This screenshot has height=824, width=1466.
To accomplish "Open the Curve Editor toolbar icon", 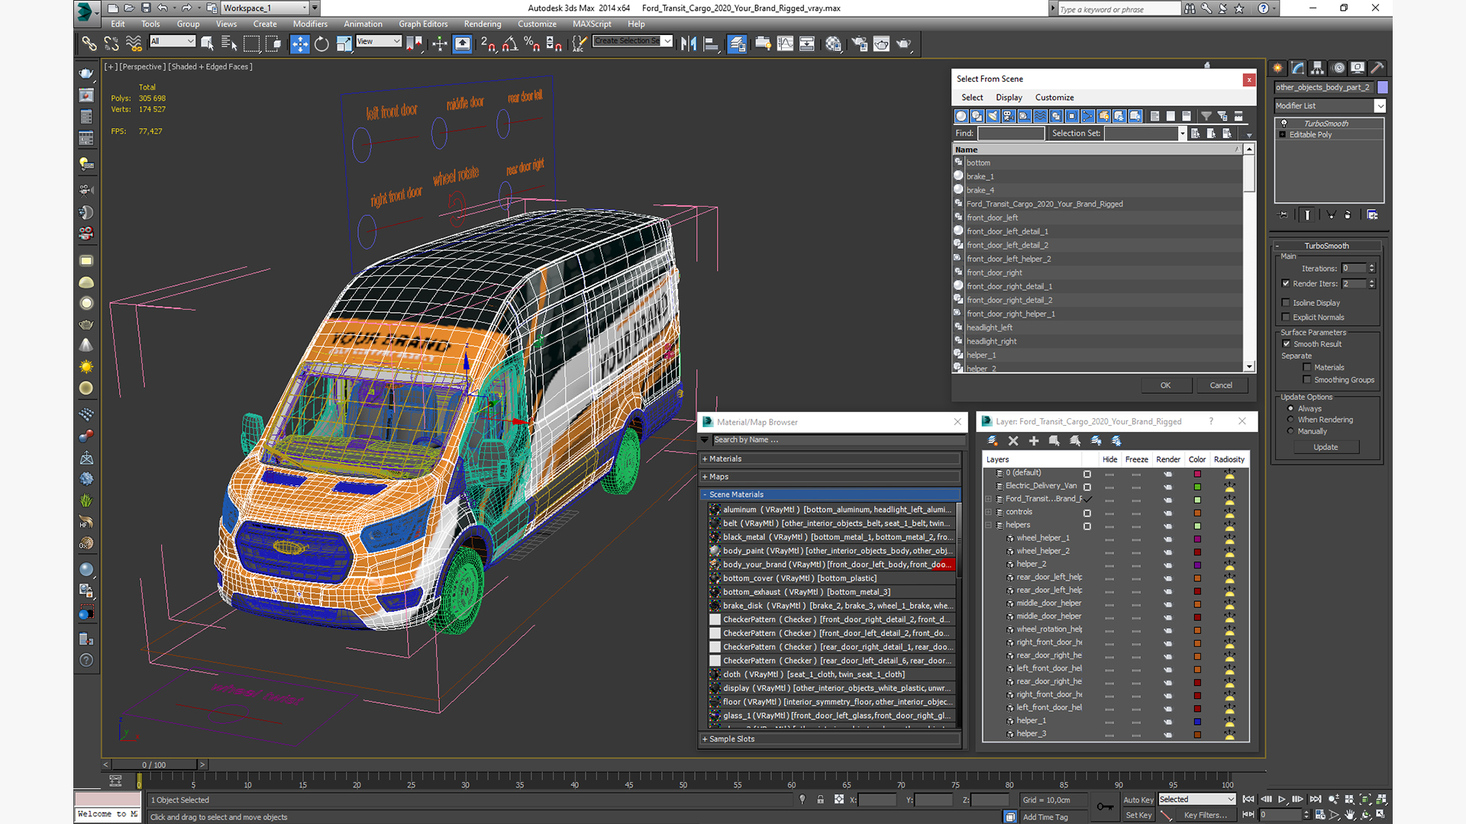I will [x=785, y=44].
